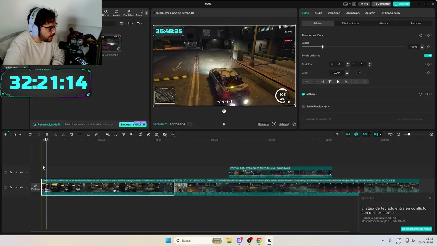Add a marker with the shield icon

[x=80, y=134]
